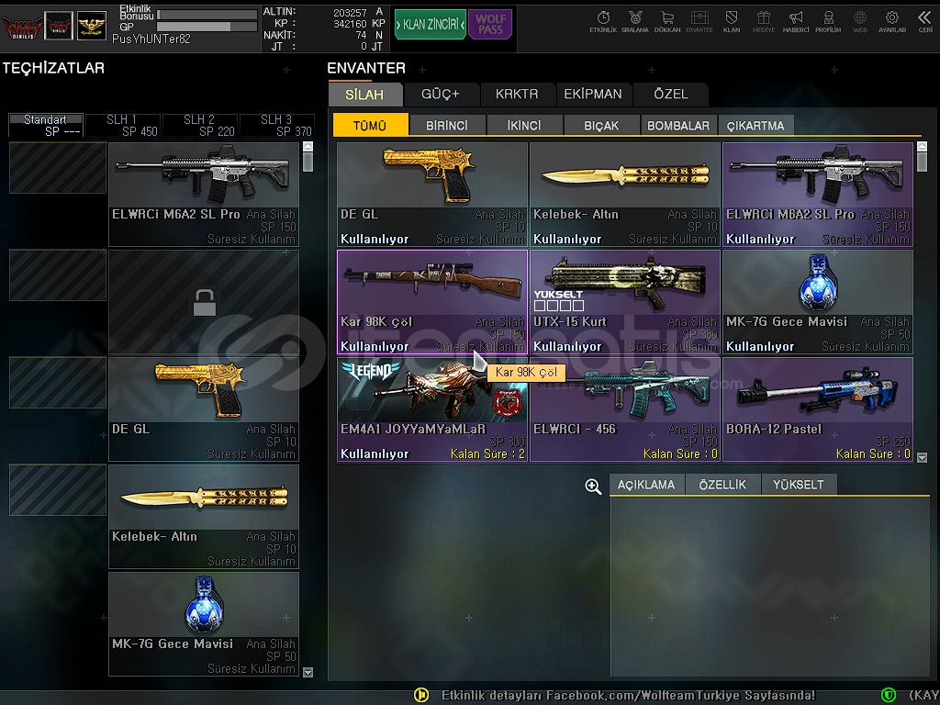Select the SLH 3 loadout tab
Image resolution: width=940 pixels, height=705 pixels.
[276, 125]
